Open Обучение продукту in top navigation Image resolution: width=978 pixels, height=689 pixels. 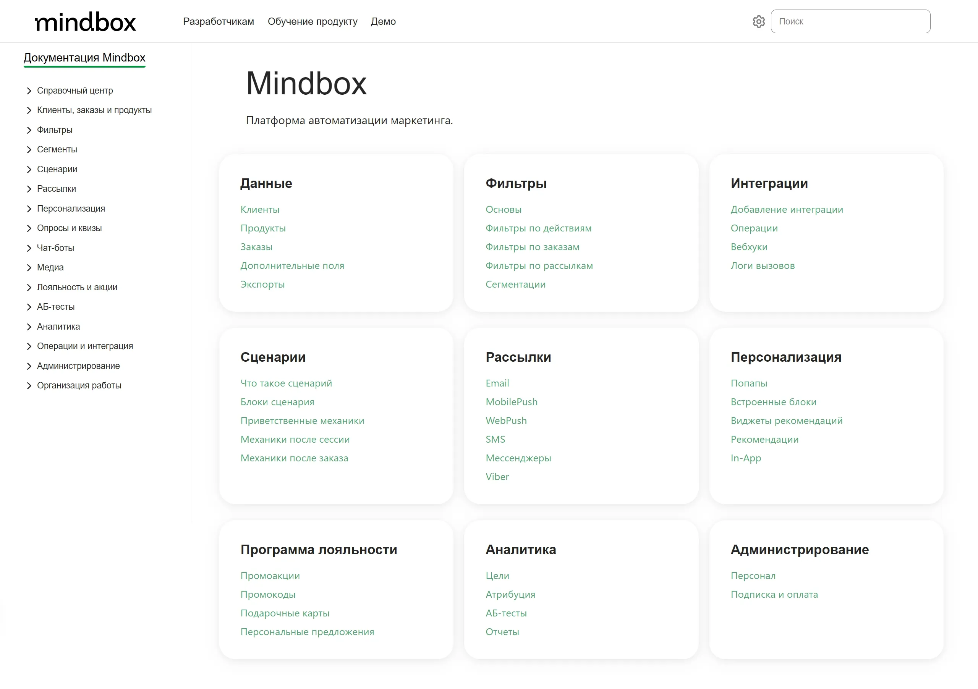pos(312,21)
